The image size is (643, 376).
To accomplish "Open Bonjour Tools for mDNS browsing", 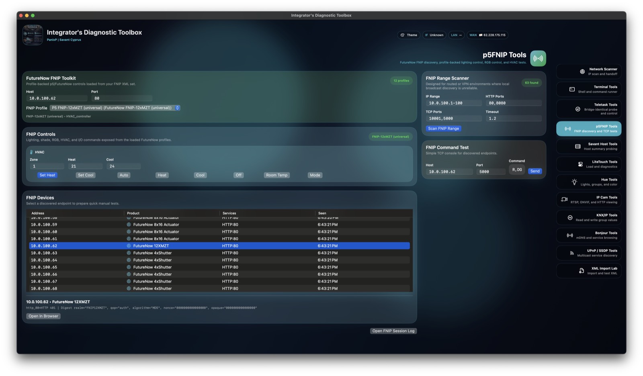I will pyautogui.click(x=588, y=235).
